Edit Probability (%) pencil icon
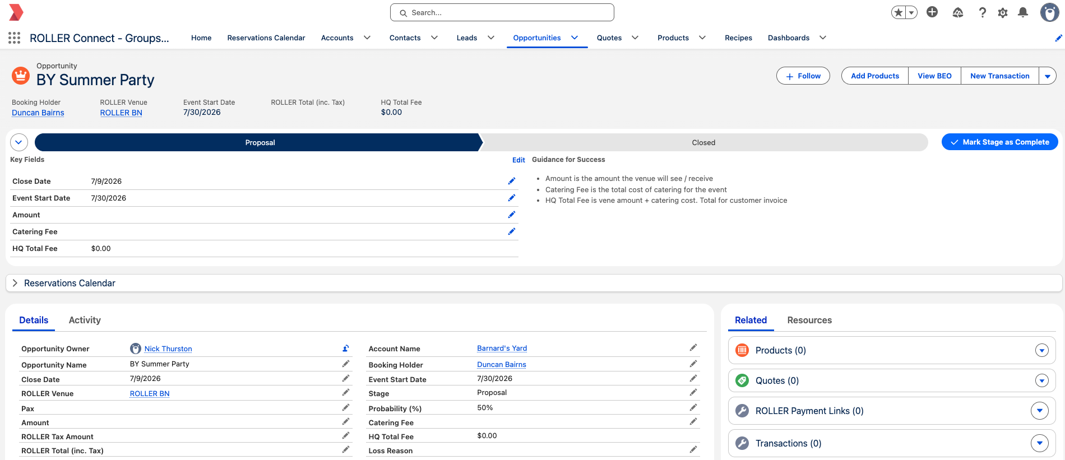The height and width of the screenshot is (460, 1065). click(x=693, y=408)
